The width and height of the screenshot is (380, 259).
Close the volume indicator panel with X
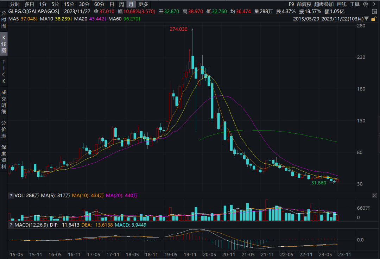tap(374, 195)
